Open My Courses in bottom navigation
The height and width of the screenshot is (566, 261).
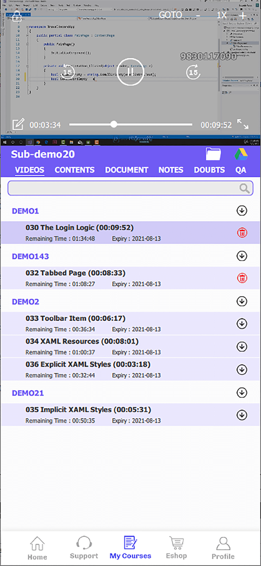pyautogui.click(x=130, y=548)
